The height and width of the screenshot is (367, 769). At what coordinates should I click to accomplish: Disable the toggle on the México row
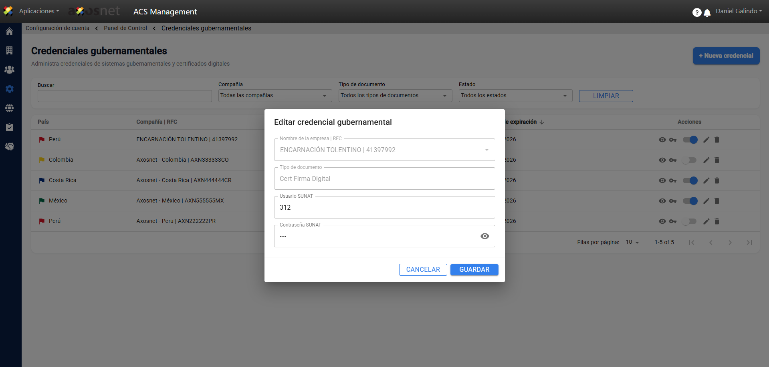(690, 201)
